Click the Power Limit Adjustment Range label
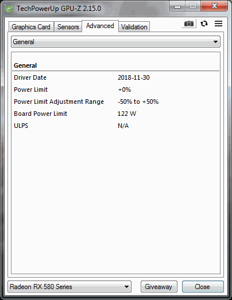Image resolution: width=232 pixels, height=300 pixels. click(59, 102)
